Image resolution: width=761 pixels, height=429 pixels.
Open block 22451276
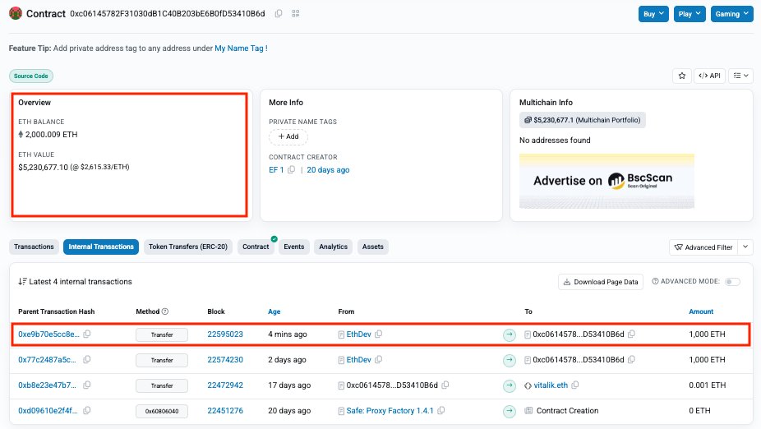pyautogui.click(x=225, y=411)
